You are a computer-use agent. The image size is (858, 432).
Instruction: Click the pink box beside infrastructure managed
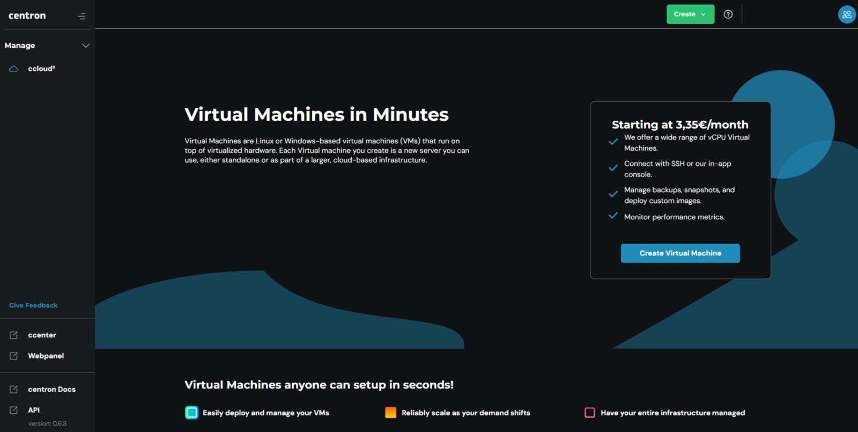(590, 412)
